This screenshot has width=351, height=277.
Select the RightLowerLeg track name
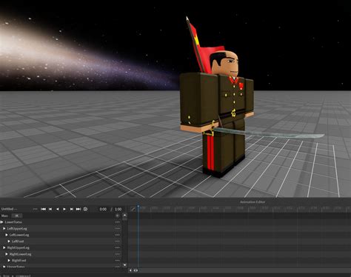click(21, 254)
